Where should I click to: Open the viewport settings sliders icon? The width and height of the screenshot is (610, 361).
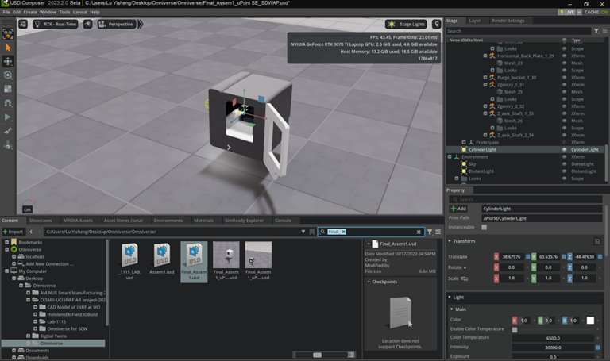click(x=23, y=24)
